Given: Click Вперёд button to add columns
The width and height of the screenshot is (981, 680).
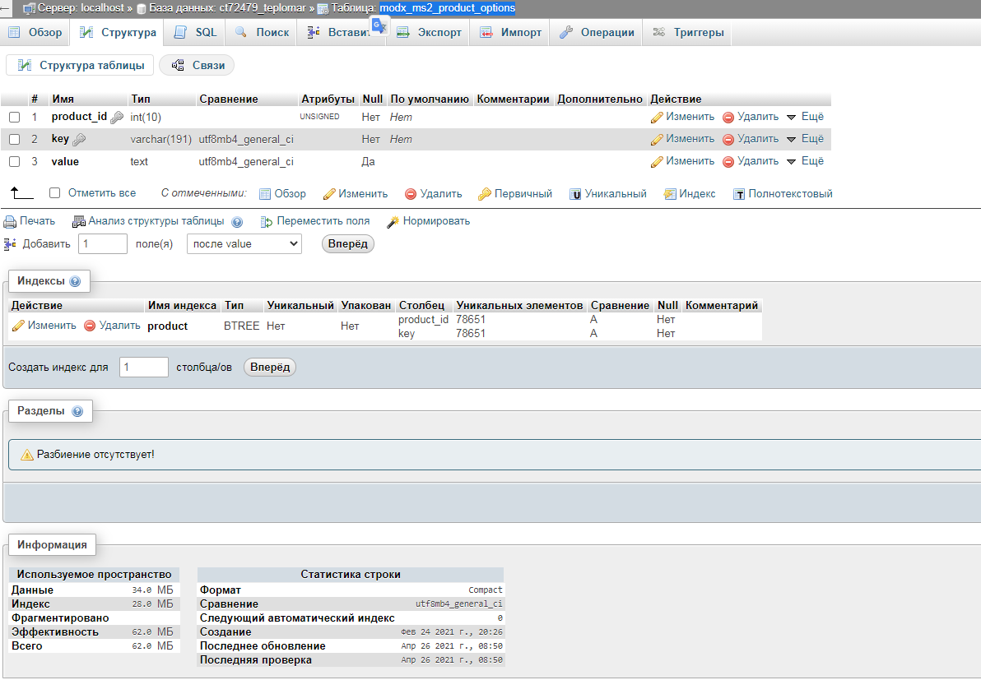Looking at the screenshot, I should 348,243.
